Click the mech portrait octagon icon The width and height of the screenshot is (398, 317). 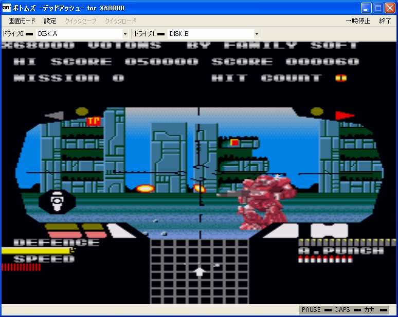pos(57,202)
